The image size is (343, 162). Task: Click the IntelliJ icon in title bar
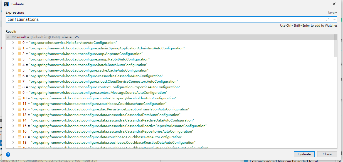click(x=6, y=4)
